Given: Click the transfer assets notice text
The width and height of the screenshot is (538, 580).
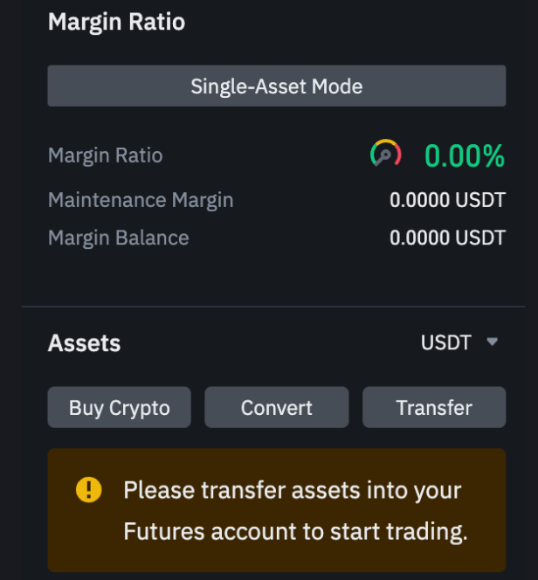Looking at the screenshot, I should (295, 510).
